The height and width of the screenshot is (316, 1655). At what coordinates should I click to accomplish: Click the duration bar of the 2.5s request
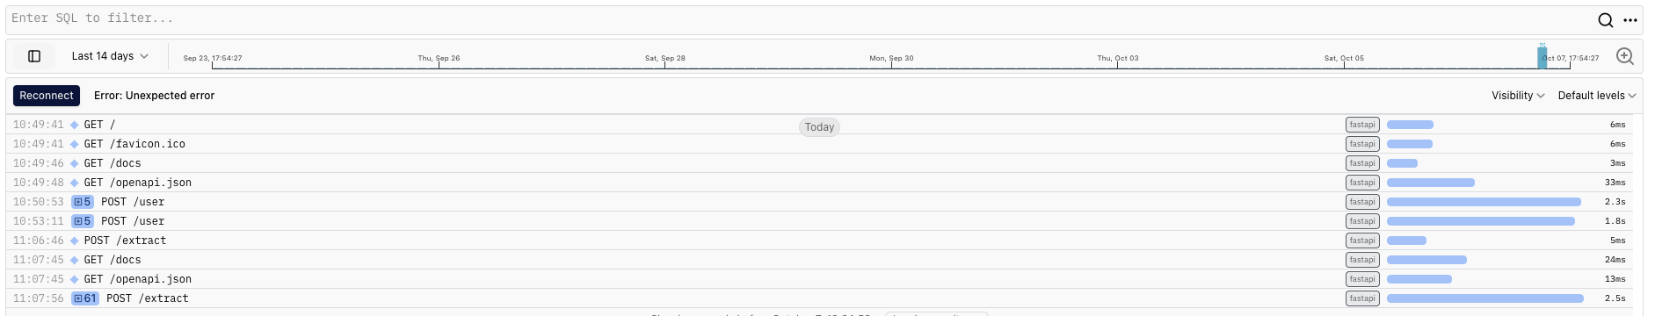[1485, 298]
